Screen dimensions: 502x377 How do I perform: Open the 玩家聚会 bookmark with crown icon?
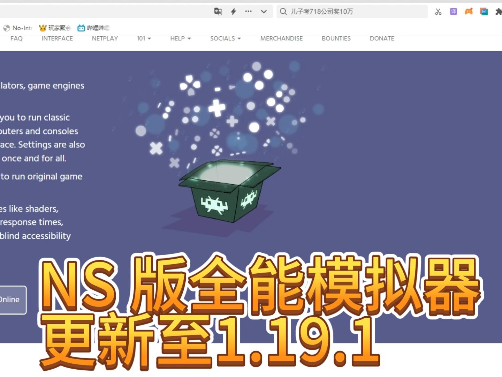[55, 28]
